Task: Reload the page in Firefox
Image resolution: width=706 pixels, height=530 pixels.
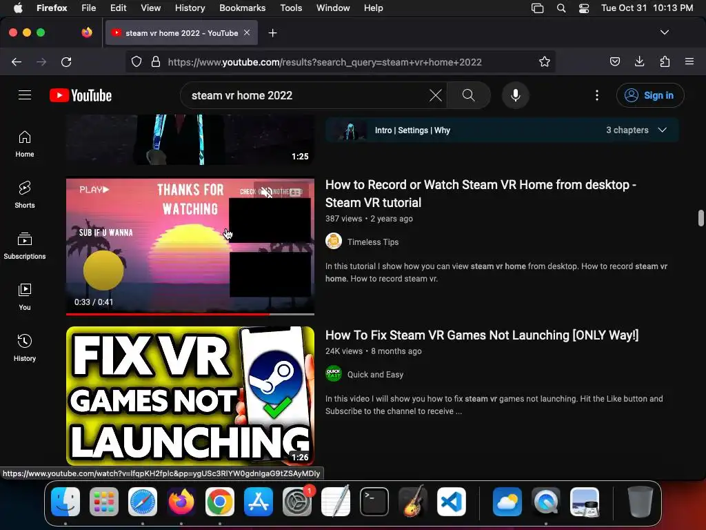Action: (x=66, y=61)
